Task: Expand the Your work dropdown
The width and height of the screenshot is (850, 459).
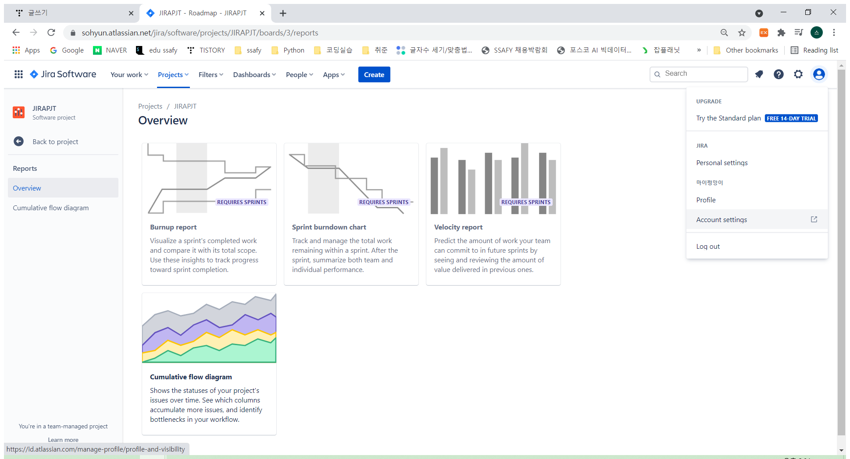Action: point(129,74)
